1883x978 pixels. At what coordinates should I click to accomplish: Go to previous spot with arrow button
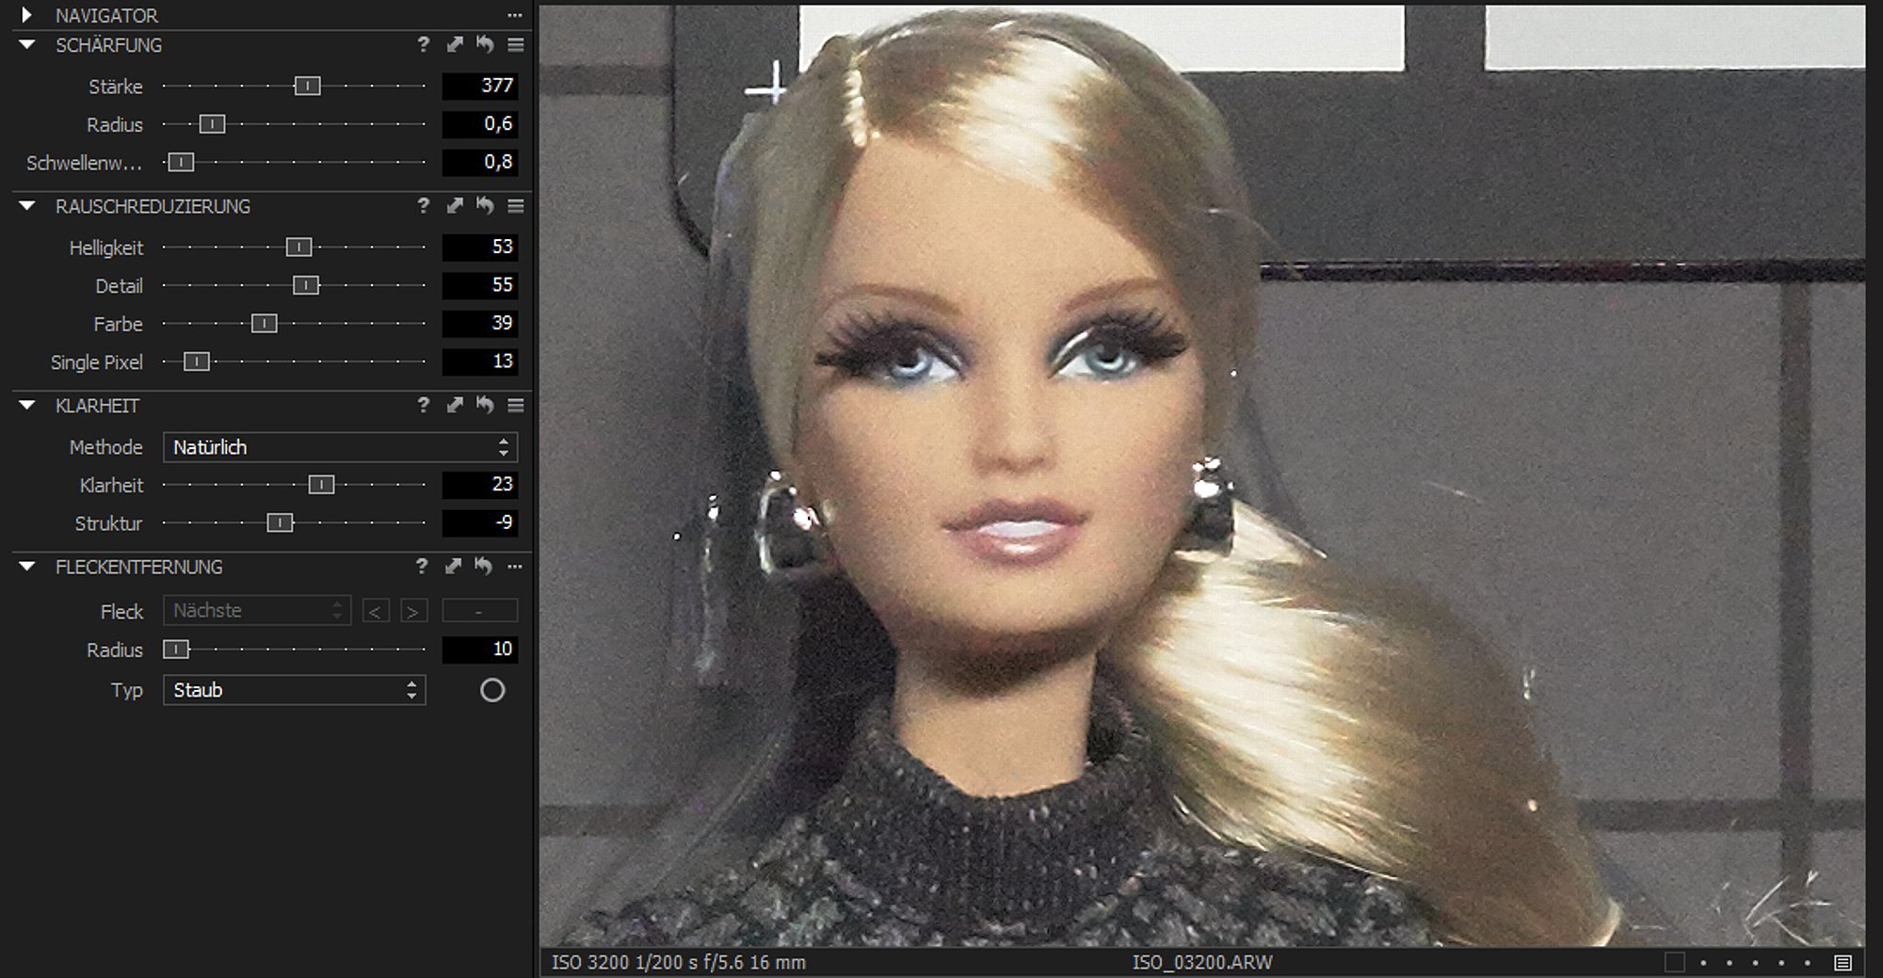point(375,611)
